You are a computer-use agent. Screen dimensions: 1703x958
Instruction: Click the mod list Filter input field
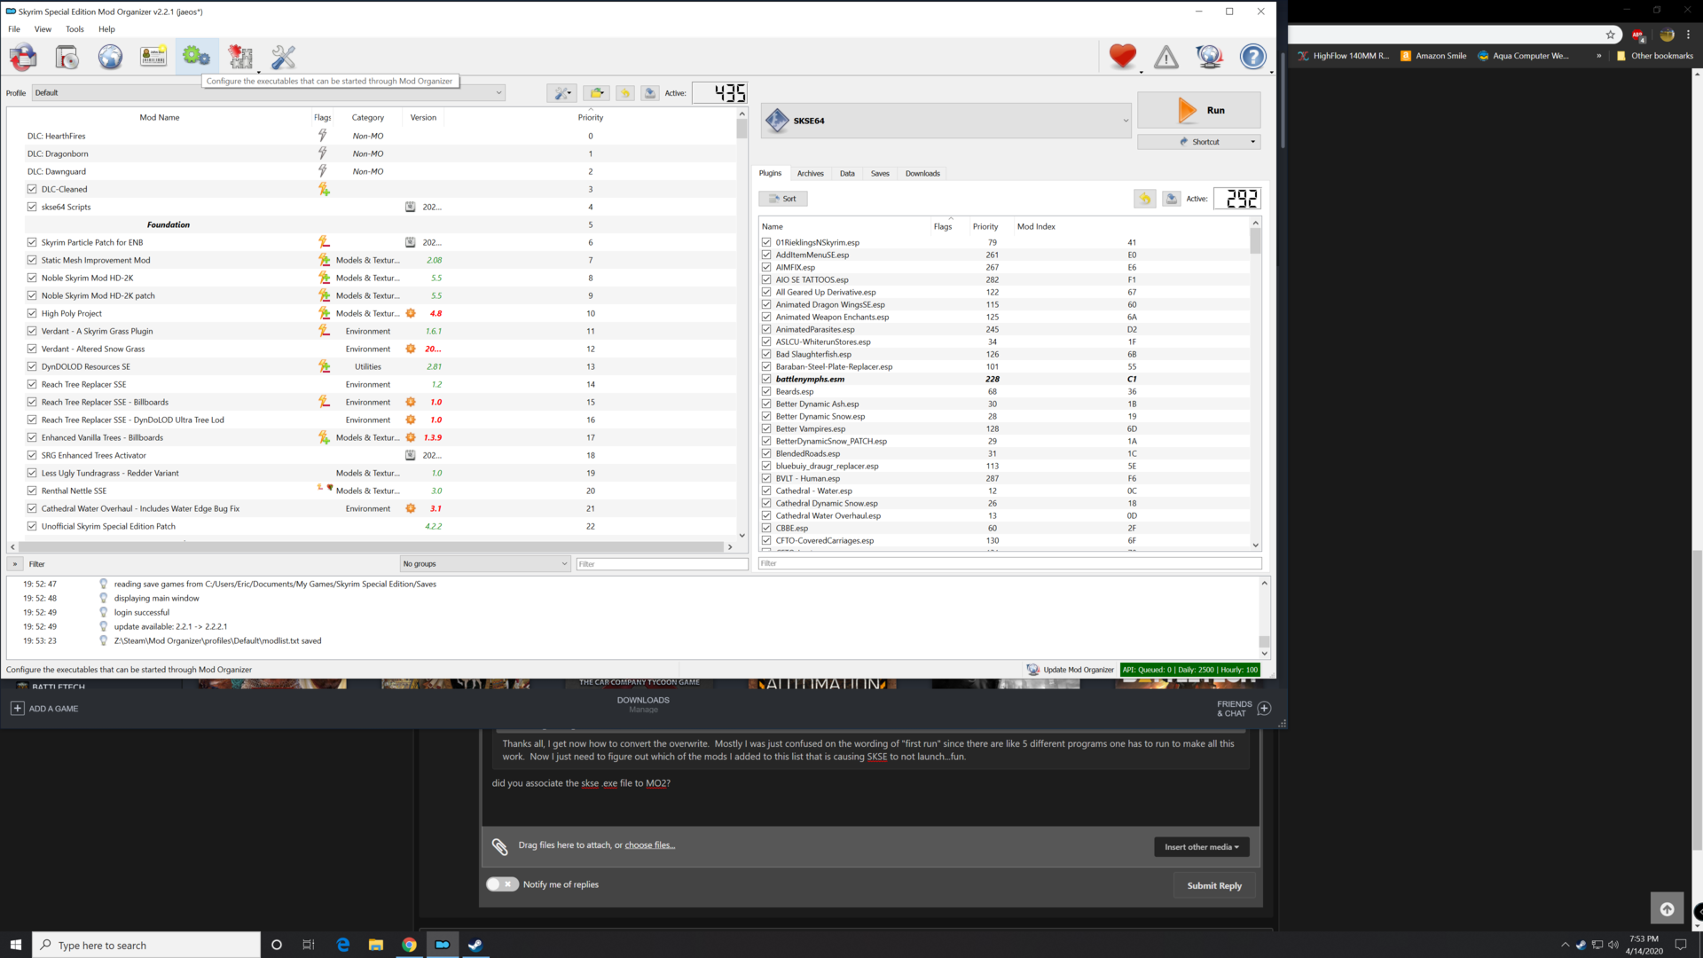pos(662,564)
